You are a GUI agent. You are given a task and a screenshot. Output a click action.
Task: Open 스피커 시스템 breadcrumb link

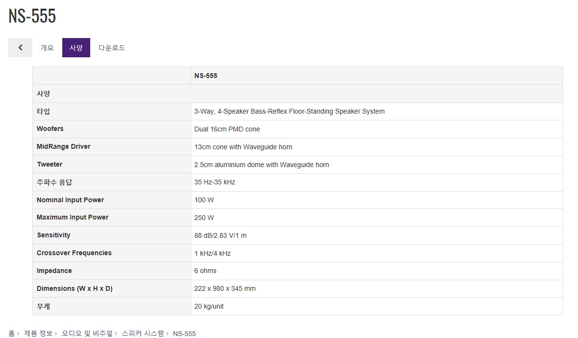tap(143, 333)
